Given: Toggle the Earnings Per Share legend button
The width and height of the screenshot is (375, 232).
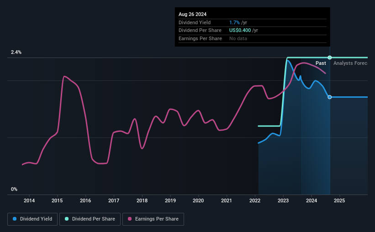Looking at the screenshot, I should pos(153,219).
